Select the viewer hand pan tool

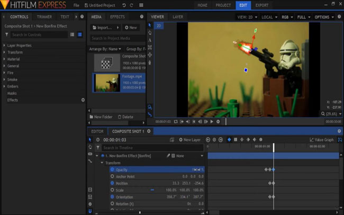[x=150, y=33]
